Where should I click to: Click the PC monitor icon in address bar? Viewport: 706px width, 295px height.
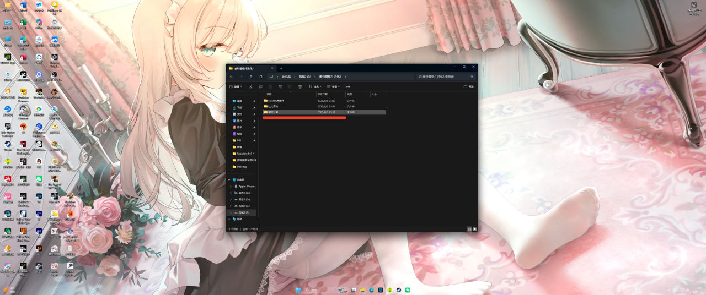tap(271, 77)
